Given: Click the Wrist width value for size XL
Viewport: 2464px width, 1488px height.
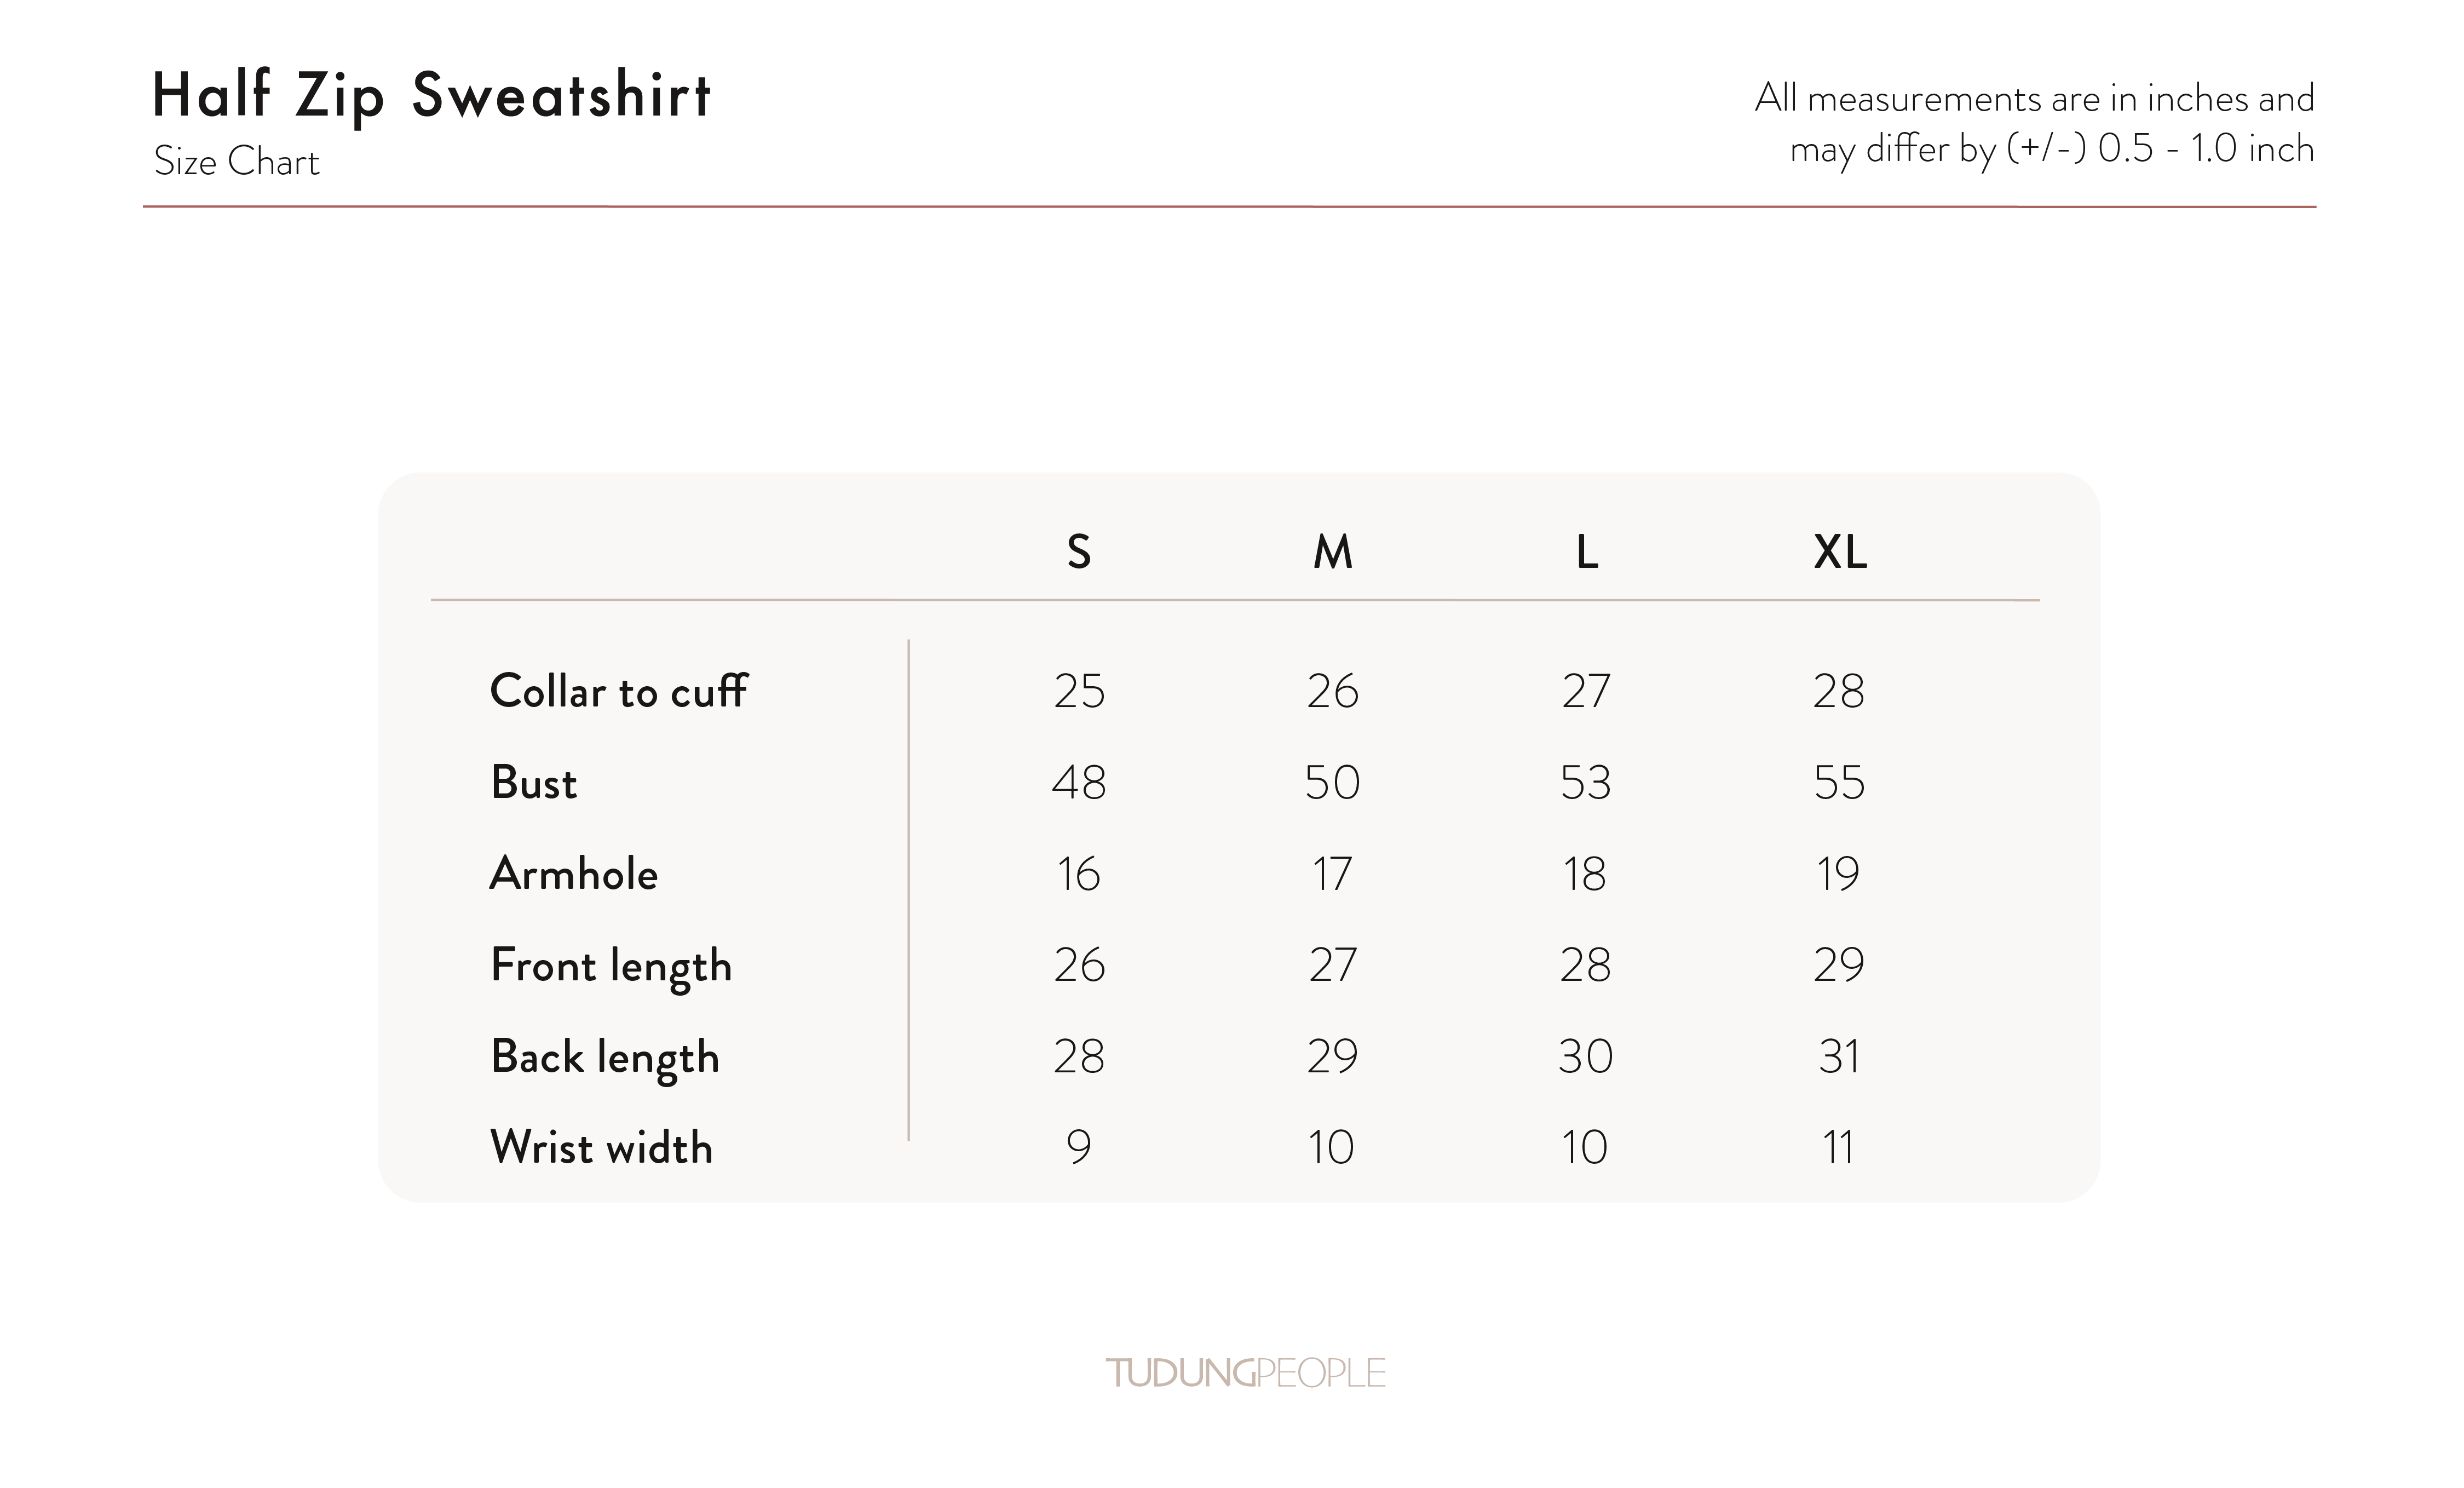Looking at the screenshot, I should (1839, 1147).
